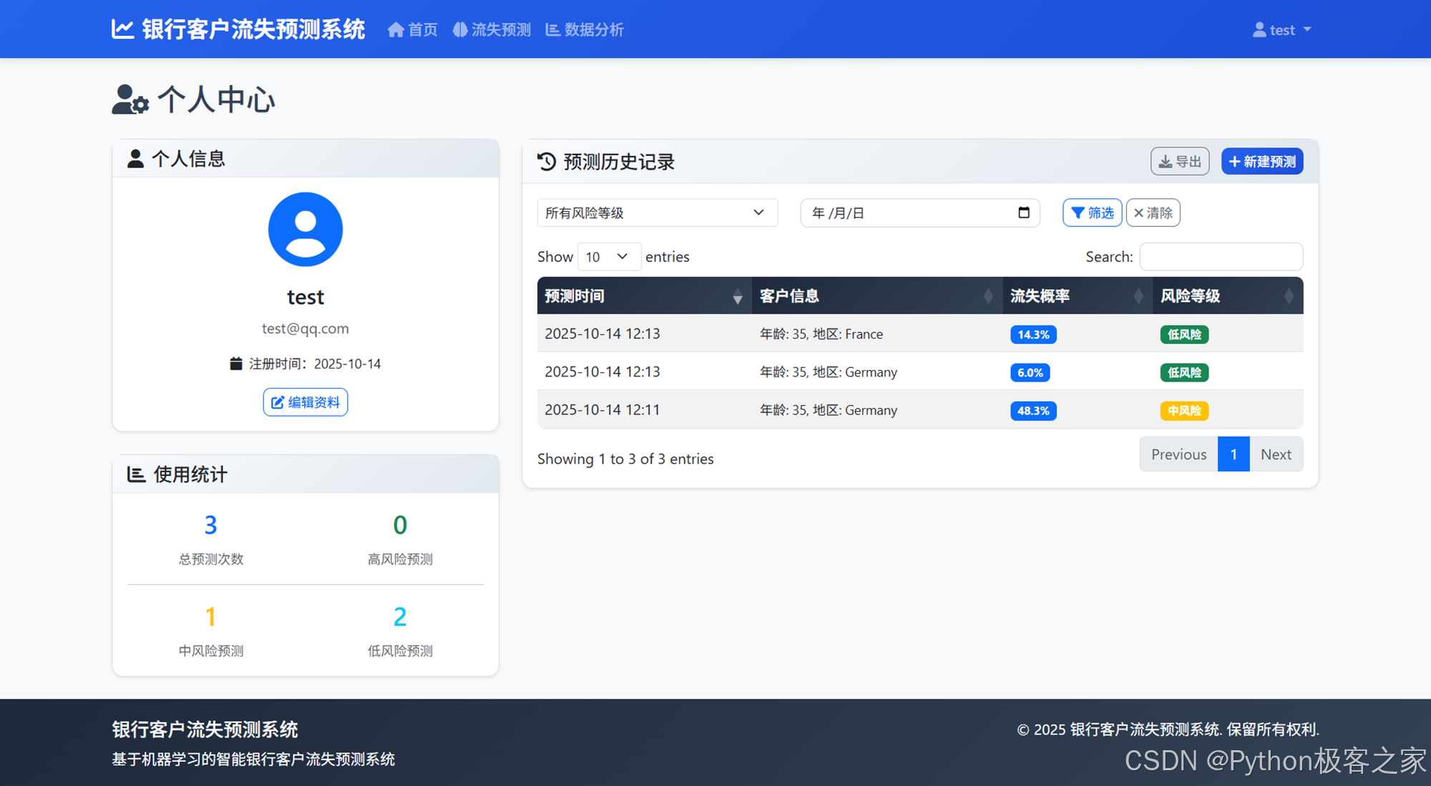Image resolution: width=1431 pixels, height=786 pixels.
Task: Expand the Show entries count selector
Action: [x=608, y=257]
